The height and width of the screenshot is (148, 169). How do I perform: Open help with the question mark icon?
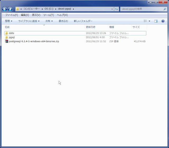pyautogui.click(x=163, y=21)
